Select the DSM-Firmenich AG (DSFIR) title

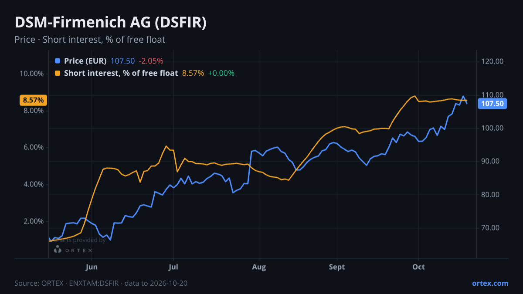pos(110,23)
